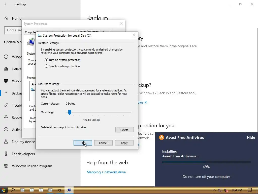258x194 pixels.
Task: Open Windows Update sidebar icon
Action: (x=6, y=57)
